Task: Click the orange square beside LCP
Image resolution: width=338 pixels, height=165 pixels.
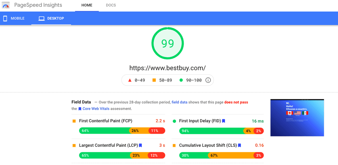Action: (x=74, y=145)
